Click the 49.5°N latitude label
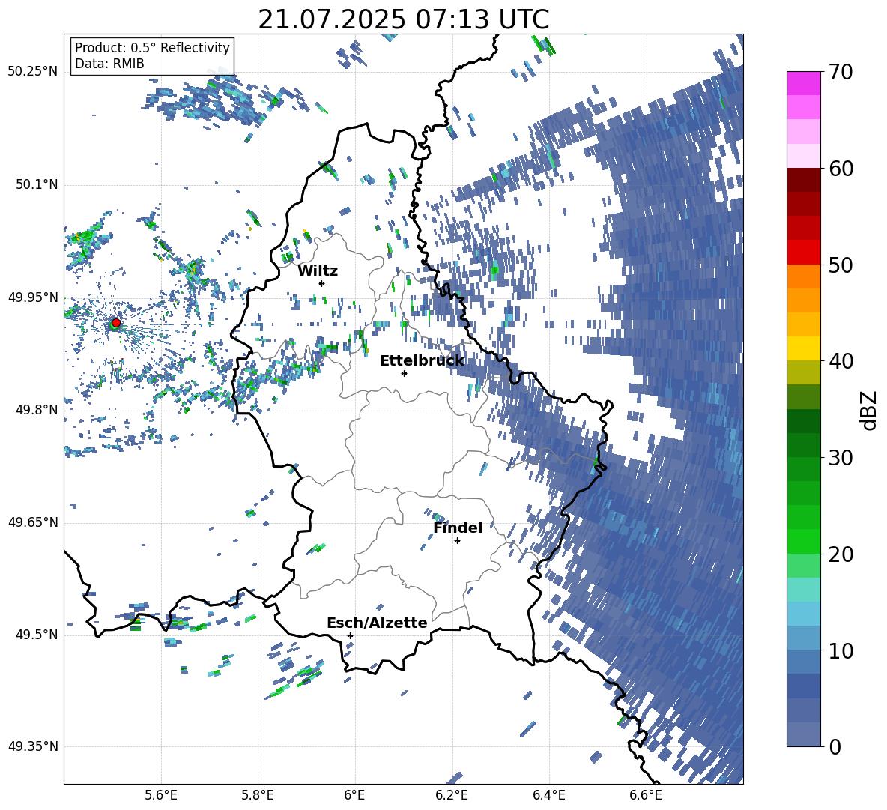887x810 pixels. pos(37,634)
